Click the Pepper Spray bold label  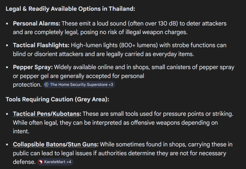pos(33,67)
